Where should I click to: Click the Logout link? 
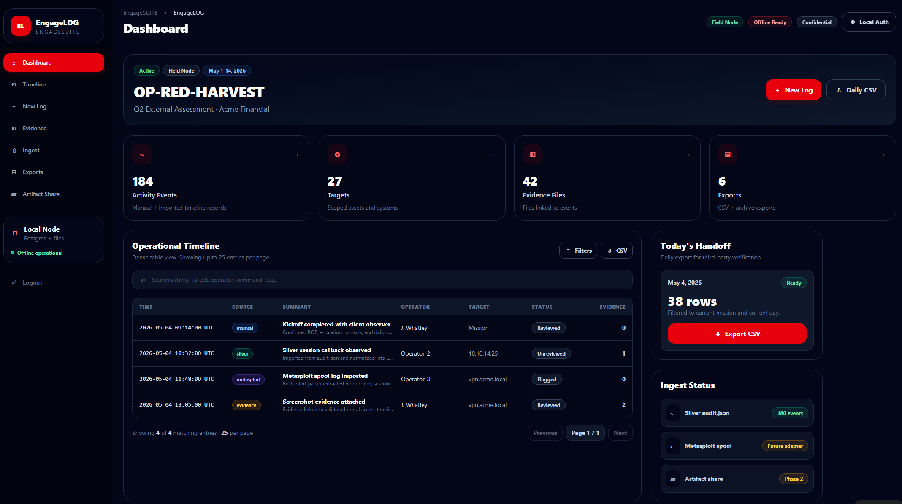point(54,283)
